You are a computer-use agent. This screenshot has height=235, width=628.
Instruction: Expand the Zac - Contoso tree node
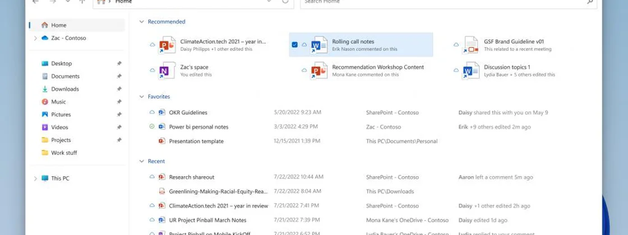[x=35, y=38]
